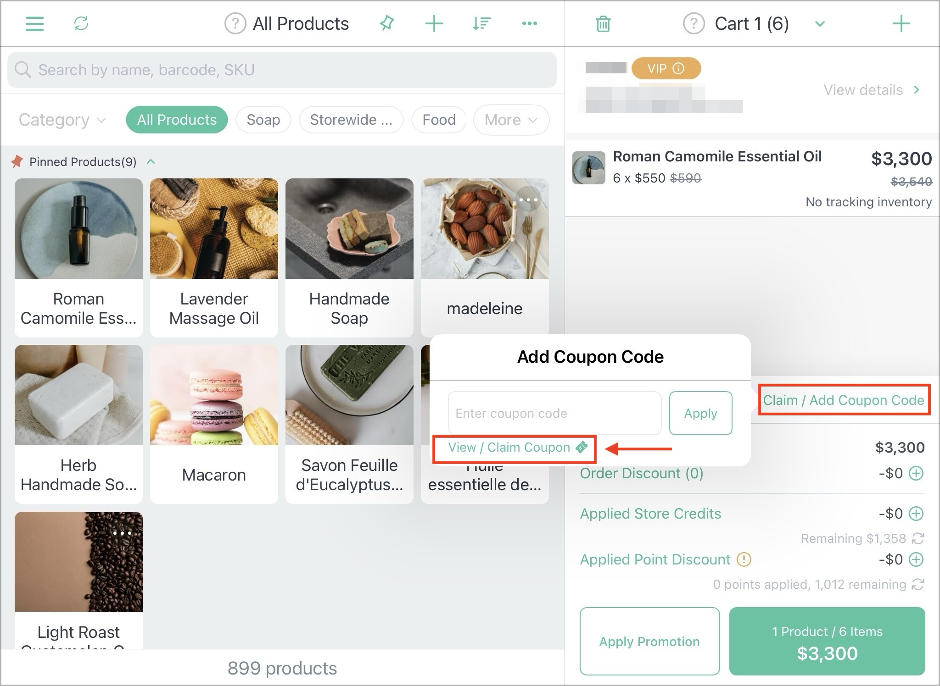Click the pin products icon
The height and width of the screenshot is (686, 940).
(387, 23)
